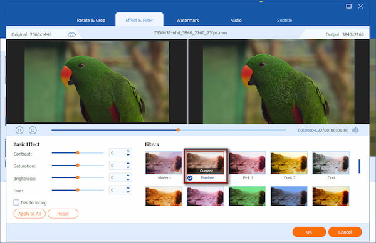Click the file name 7356431-uhd_3840_2160_25fps.mov
Viewport: 376px width, 243px height.
click(x=191, y=33)
